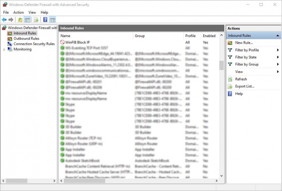This screenshot has height=191, width=282.
Task: Open the Filter by State submenu arrow
Action: (x=278, y=57)
